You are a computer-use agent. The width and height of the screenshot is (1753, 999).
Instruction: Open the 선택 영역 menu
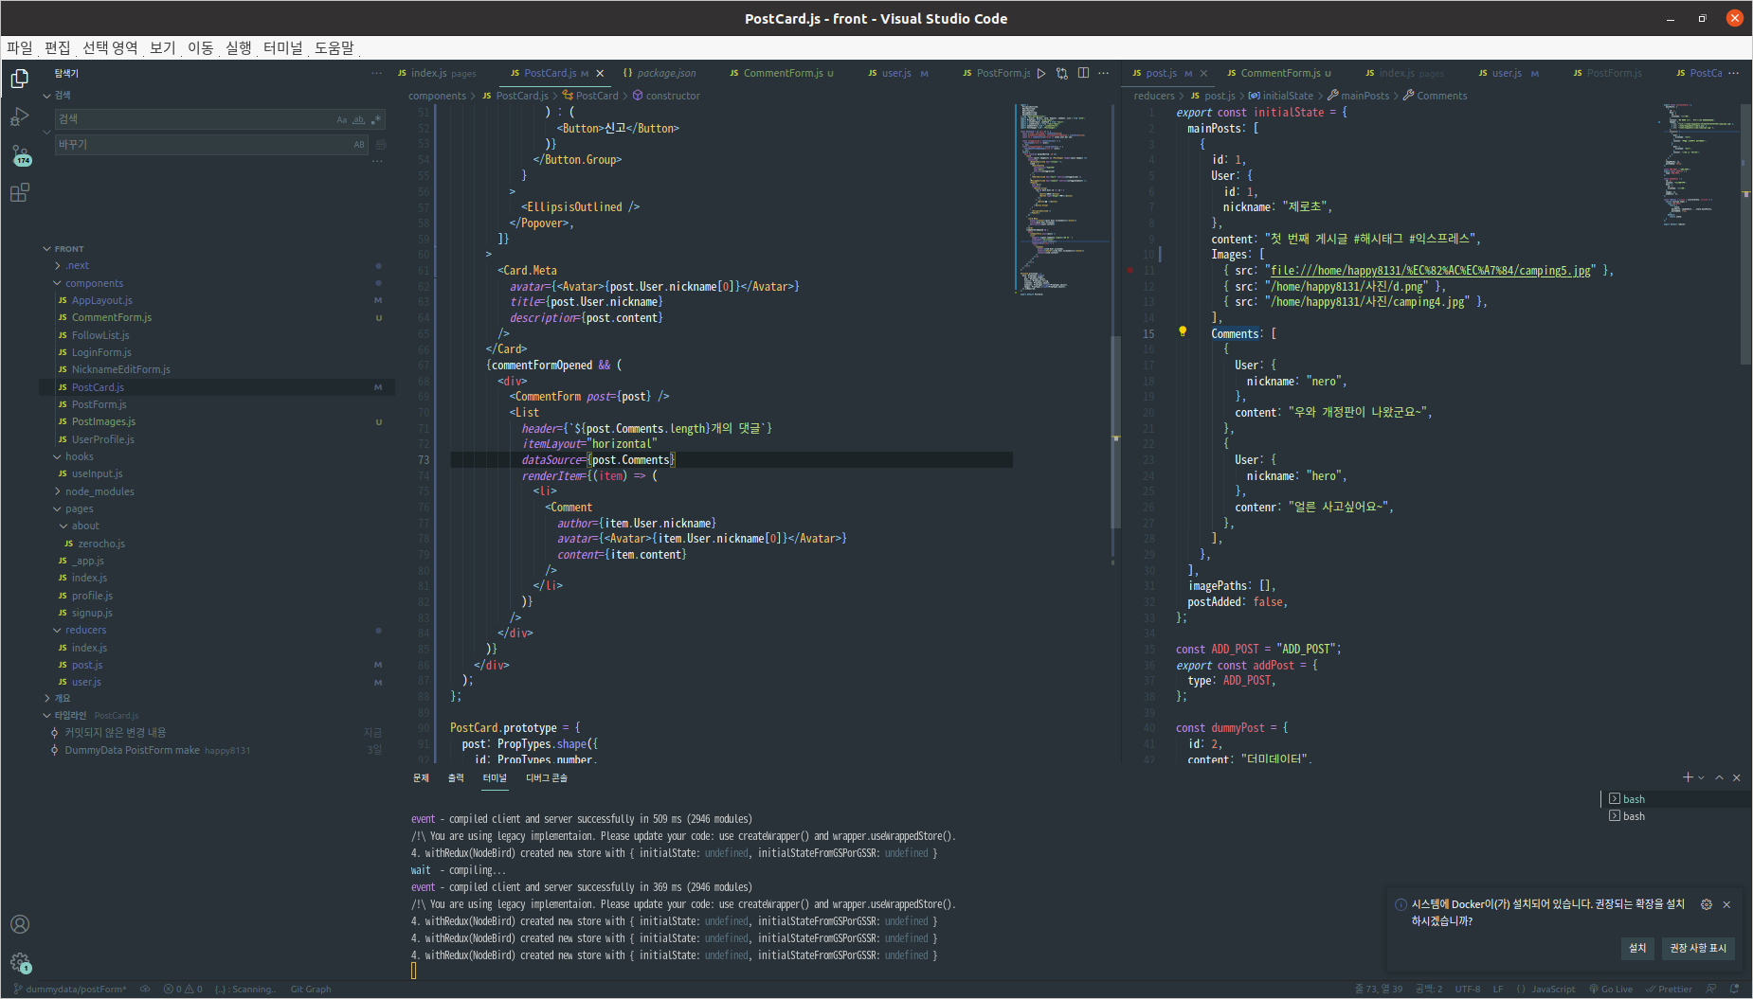pyautogui.click(x=110, y=47)
